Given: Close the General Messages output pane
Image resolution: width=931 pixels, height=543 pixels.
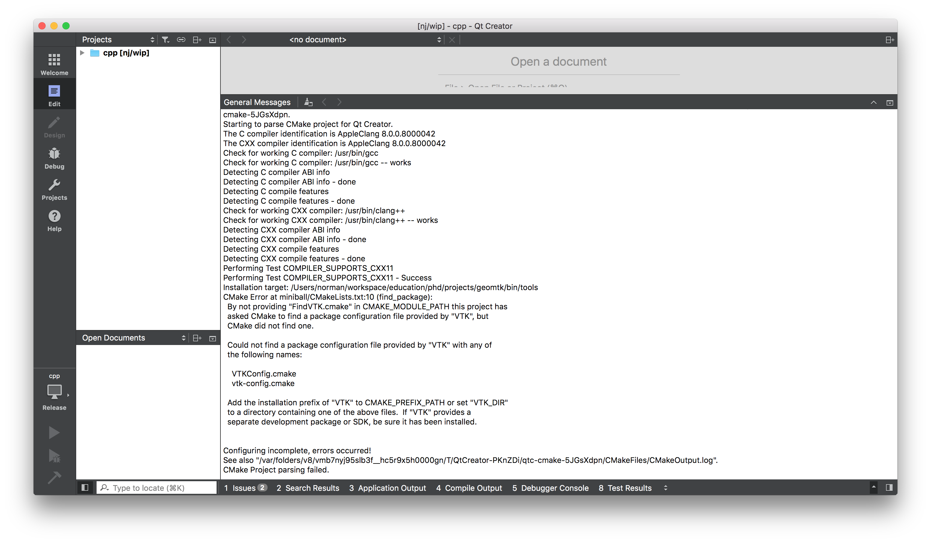Looking at the screenshot, I should (x=890, y=103).
